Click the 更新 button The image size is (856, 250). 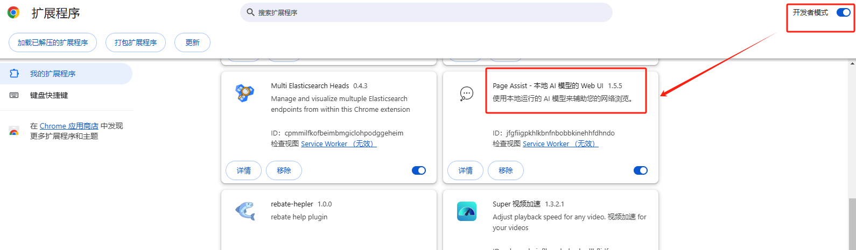pos(192,42)
